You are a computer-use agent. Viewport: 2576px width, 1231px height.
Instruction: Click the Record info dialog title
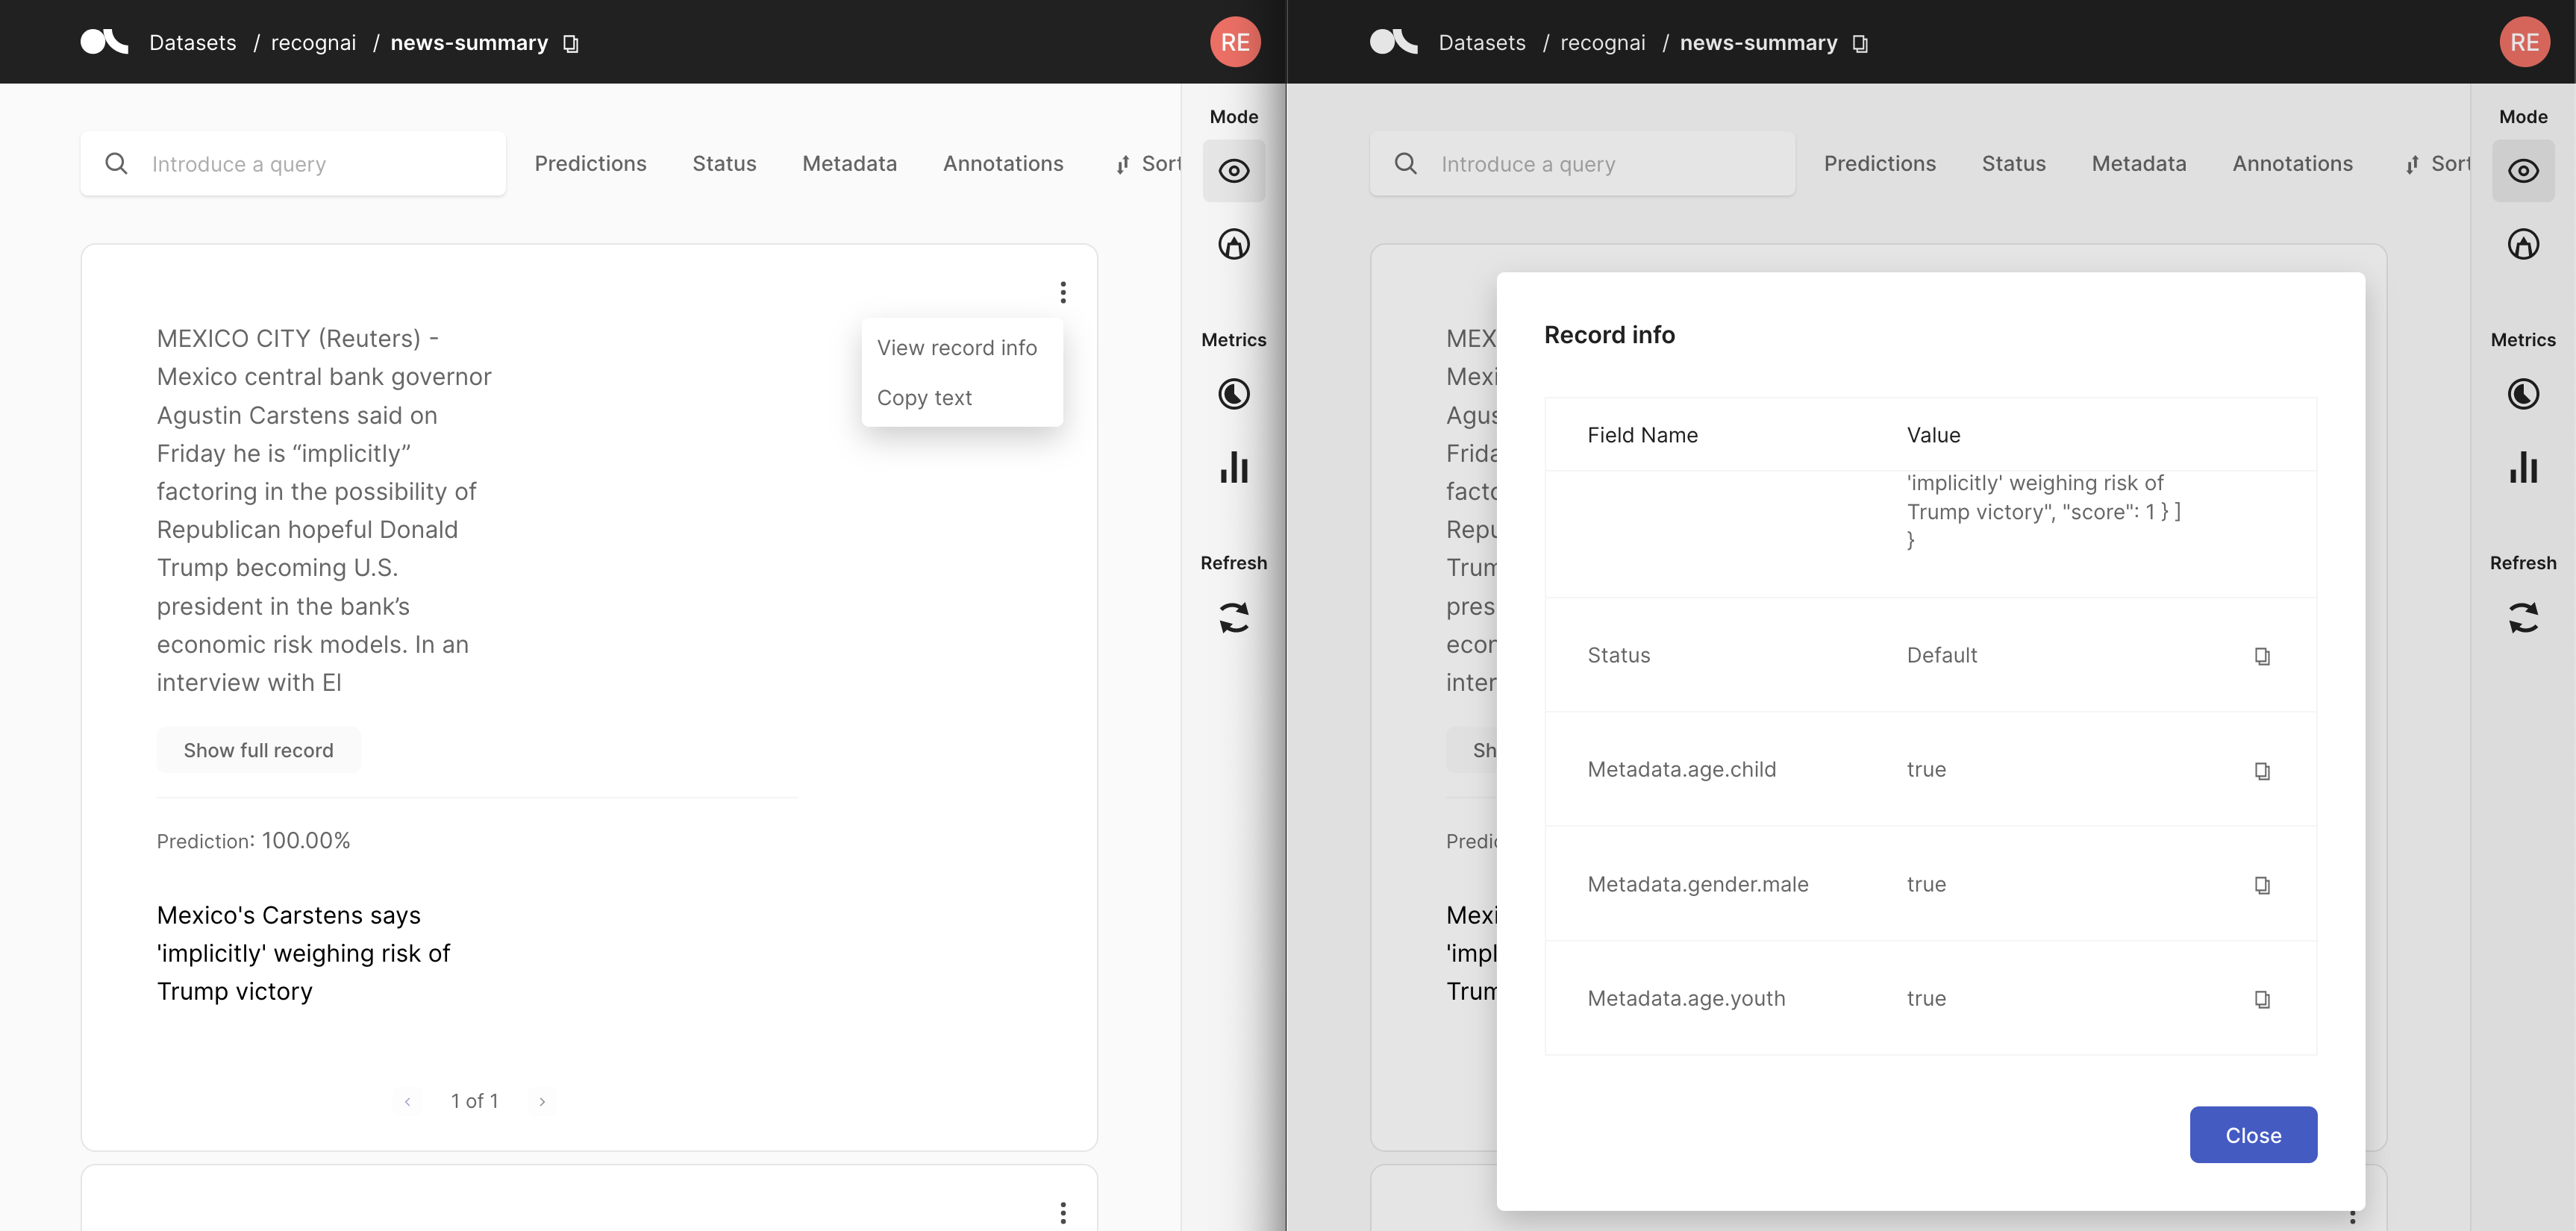(x=1609, y=335)
